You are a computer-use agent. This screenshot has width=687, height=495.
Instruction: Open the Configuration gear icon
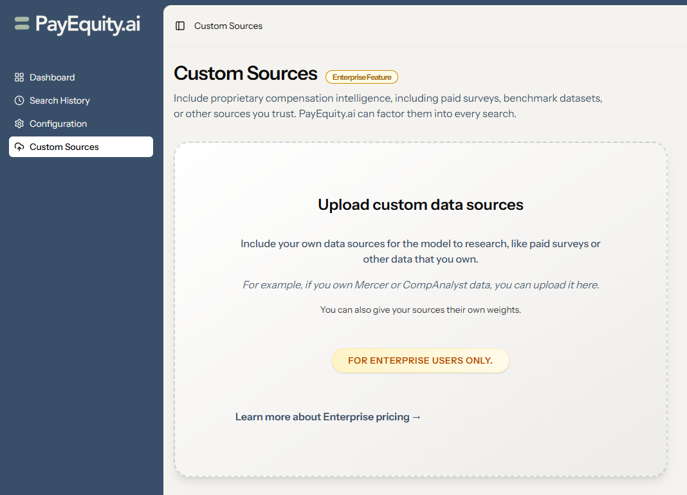[x=18, y=123]
